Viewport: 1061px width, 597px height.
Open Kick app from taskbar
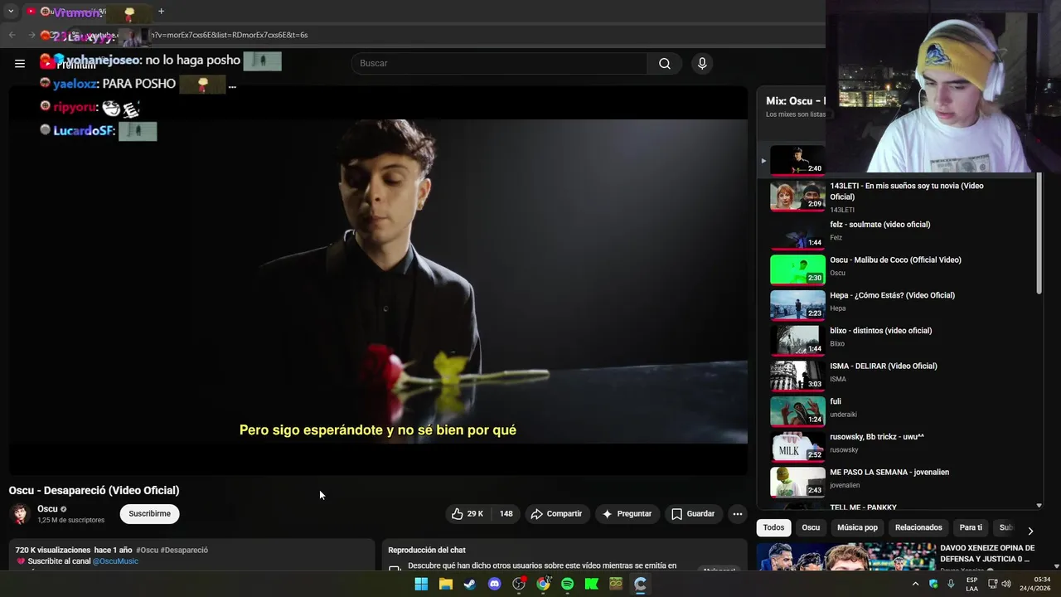591,584
